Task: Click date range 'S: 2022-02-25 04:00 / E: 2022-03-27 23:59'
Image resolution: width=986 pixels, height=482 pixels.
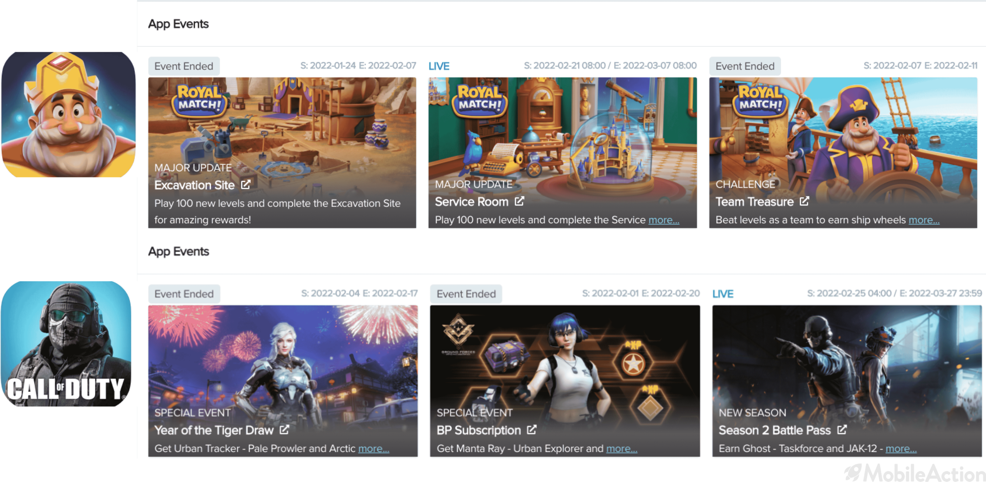Action: pyautogui.click(x=894, y=293)
